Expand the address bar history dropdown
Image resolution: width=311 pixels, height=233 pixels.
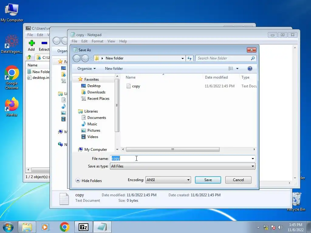pos(183,58)
